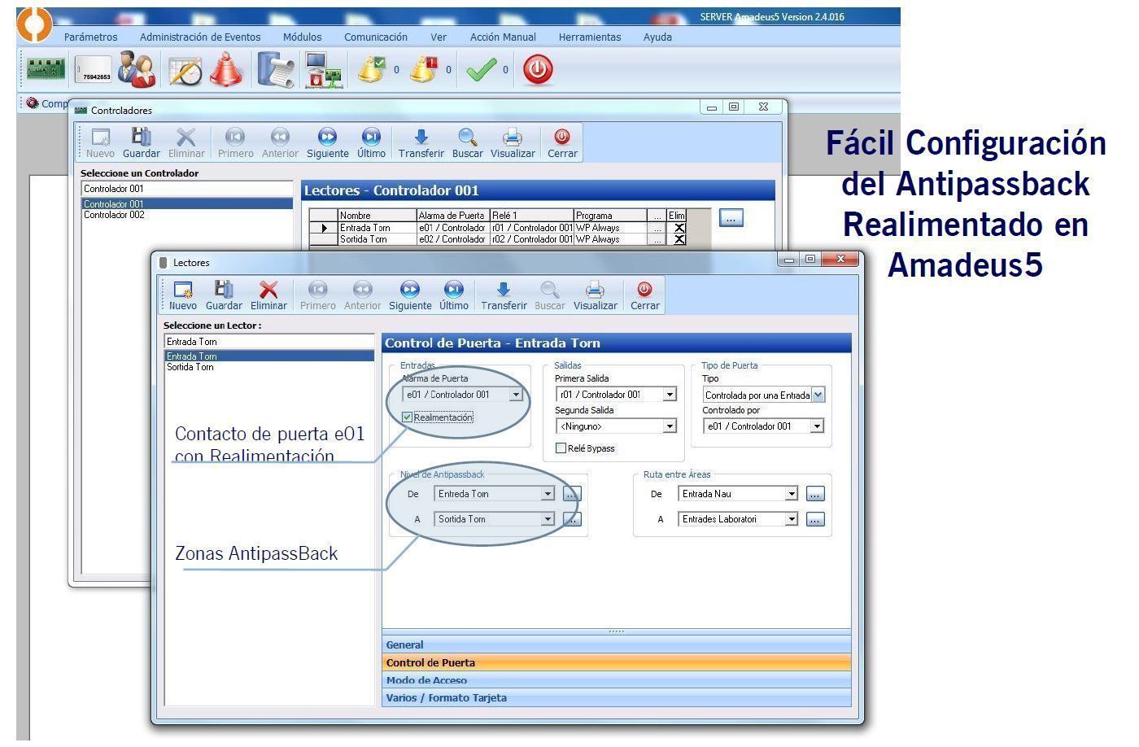This screenshot has width=1139, height=747.
Task: Click ellipsis button beside Entrades Laboratori field
Action: pos(815,519)
